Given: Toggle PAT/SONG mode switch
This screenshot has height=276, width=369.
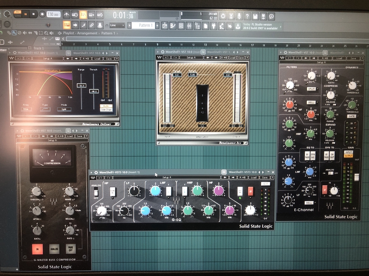Looking at the screenshot, I should [17, 14].
